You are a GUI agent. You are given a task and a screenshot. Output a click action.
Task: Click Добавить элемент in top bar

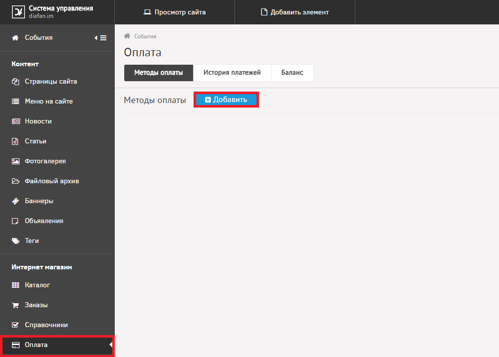click(x=294, y=12)
